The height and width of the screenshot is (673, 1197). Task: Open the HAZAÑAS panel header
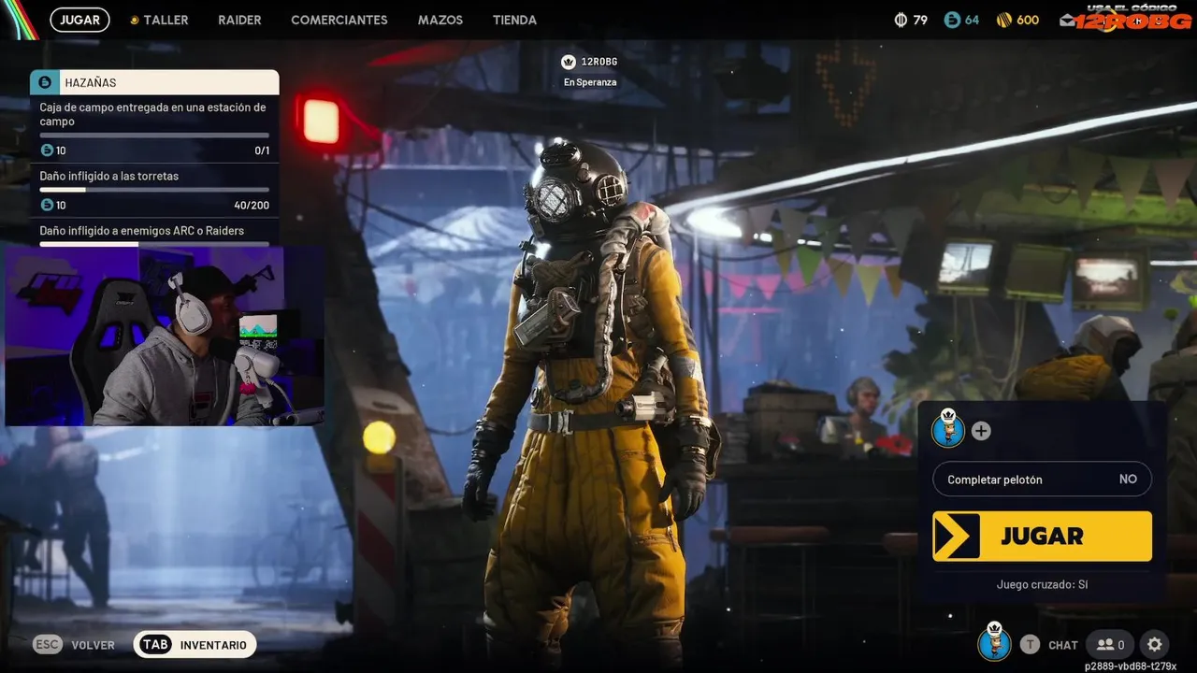[154, 82]
